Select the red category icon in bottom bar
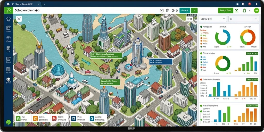This screenshot has height=132, width=264. click(x=54, y=118)
